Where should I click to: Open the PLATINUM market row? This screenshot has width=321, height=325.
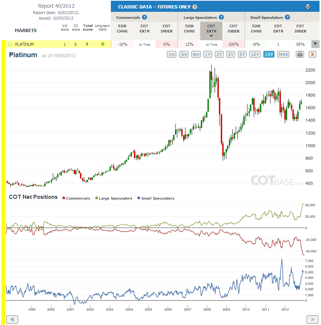(24, 44)
